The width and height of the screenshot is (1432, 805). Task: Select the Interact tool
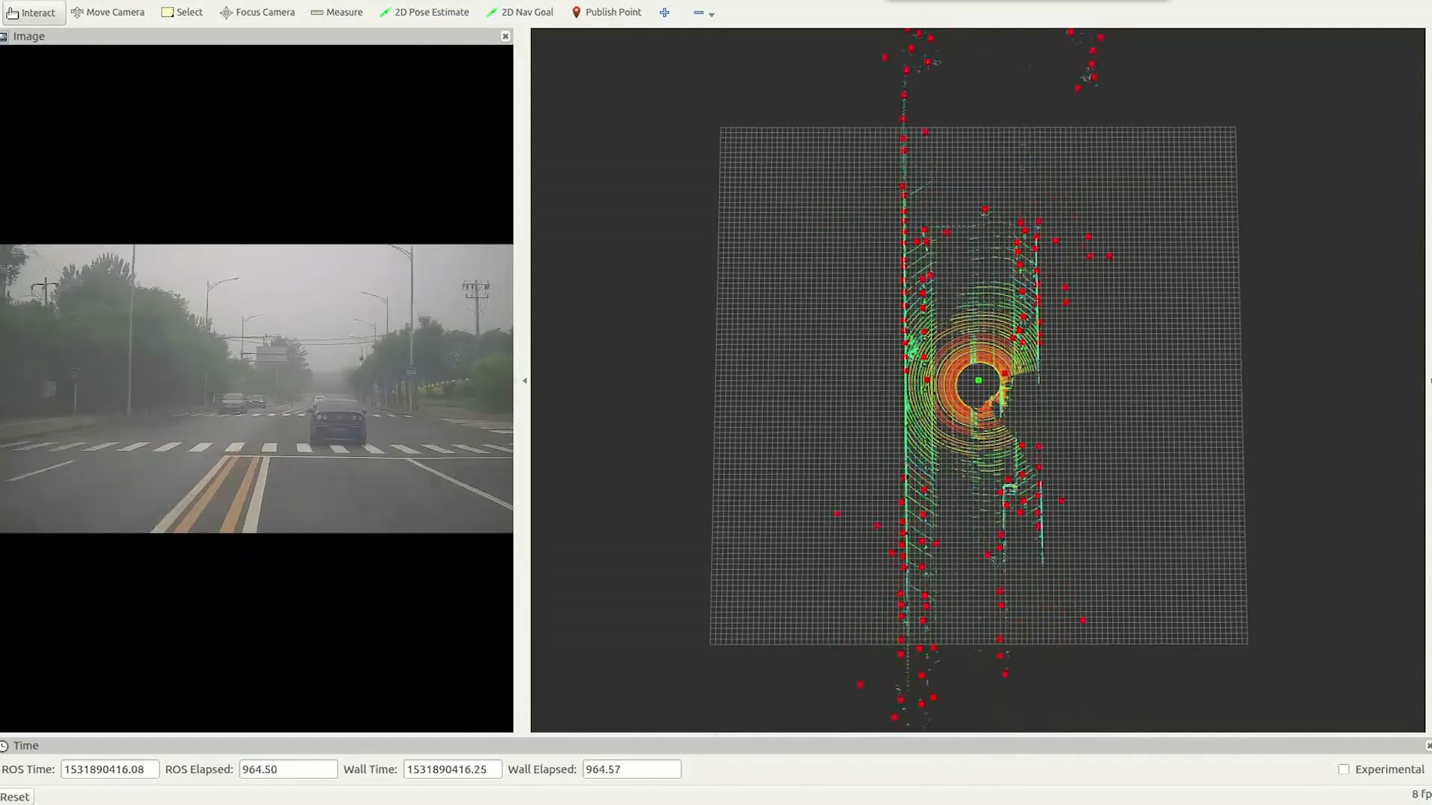[x=31, y=13]
